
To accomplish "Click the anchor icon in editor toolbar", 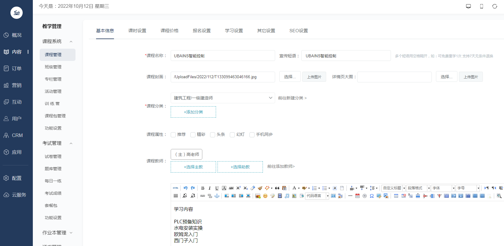I will click(217, 196).
